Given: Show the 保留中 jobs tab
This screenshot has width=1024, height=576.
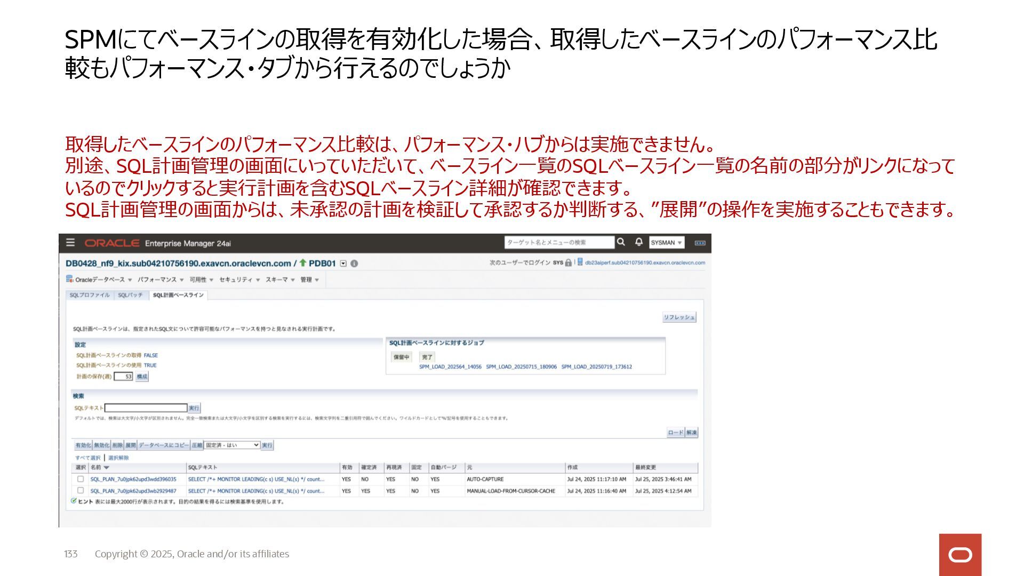Looking at the screenshot, I should 402,357.
